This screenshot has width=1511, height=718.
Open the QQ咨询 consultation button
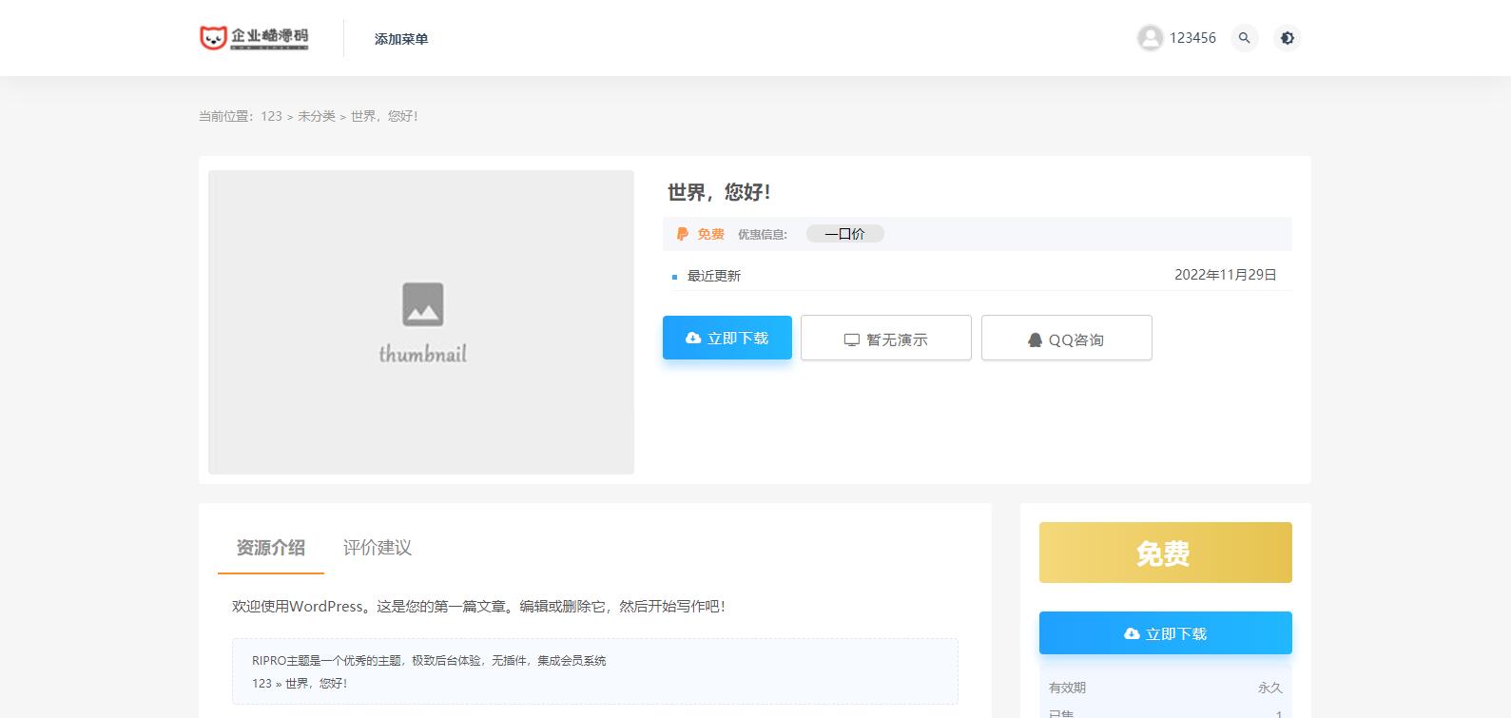[x=1066, y=339]
